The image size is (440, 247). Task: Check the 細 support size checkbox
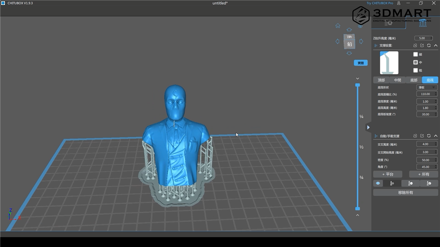point(416,54)
